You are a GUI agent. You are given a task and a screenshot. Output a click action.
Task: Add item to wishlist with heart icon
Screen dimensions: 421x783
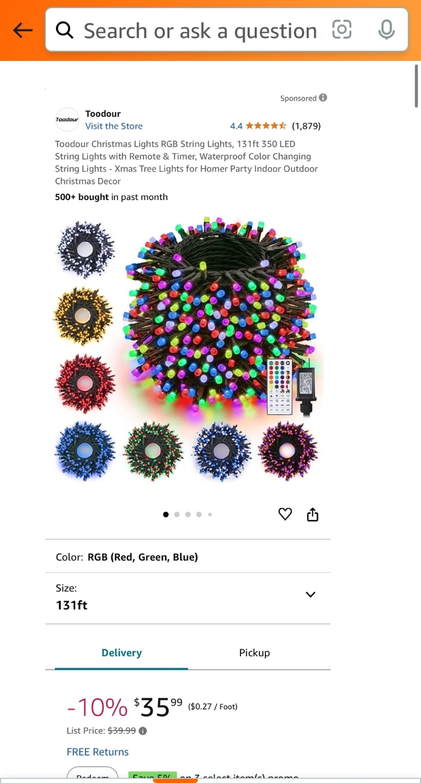(285, 514)
